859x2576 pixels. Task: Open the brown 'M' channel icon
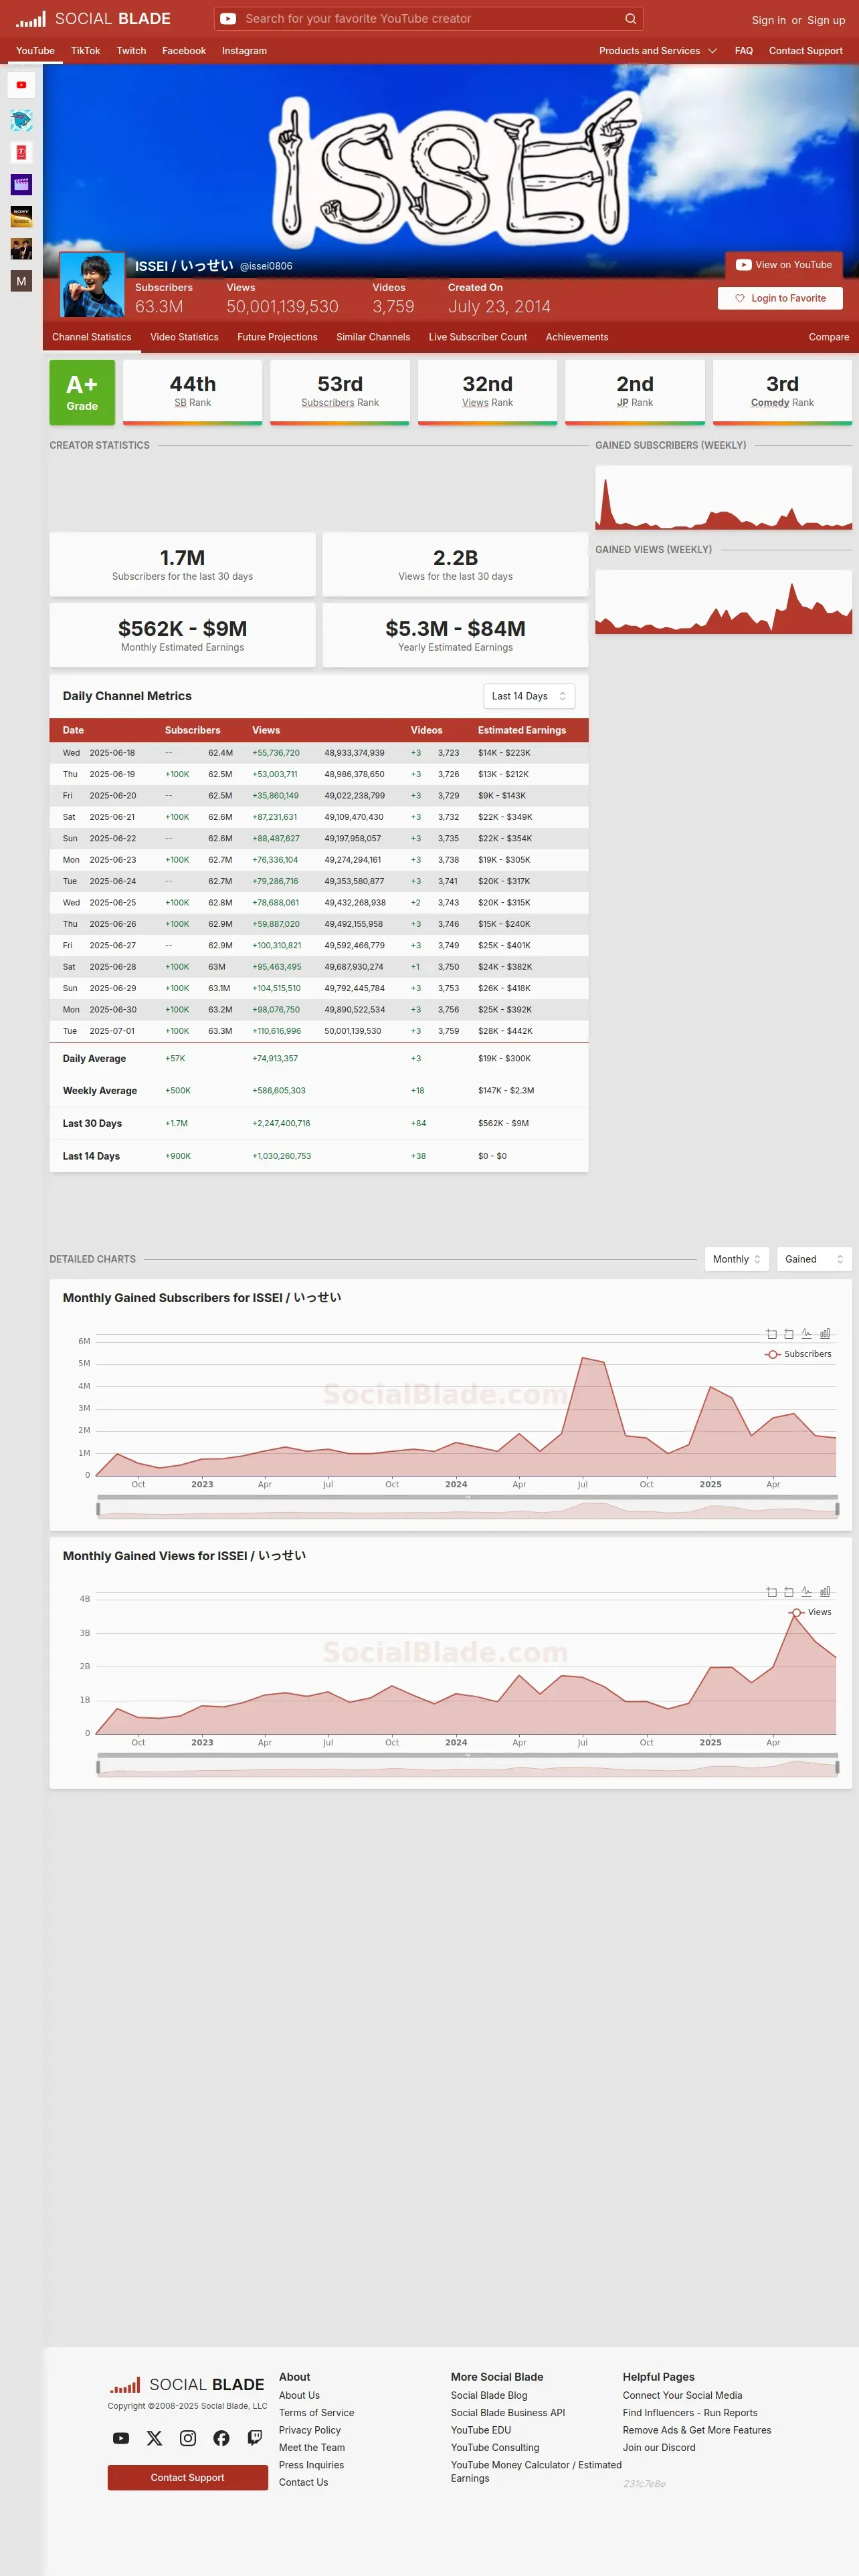tap(21, 281)
